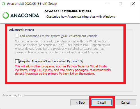
Task: Click the ANACONDA wordmark in the header
Action: [x=25, y=15]
